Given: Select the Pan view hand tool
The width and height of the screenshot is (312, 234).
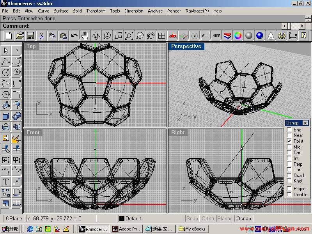Looking at the screenshot, I should click(85, 36).
